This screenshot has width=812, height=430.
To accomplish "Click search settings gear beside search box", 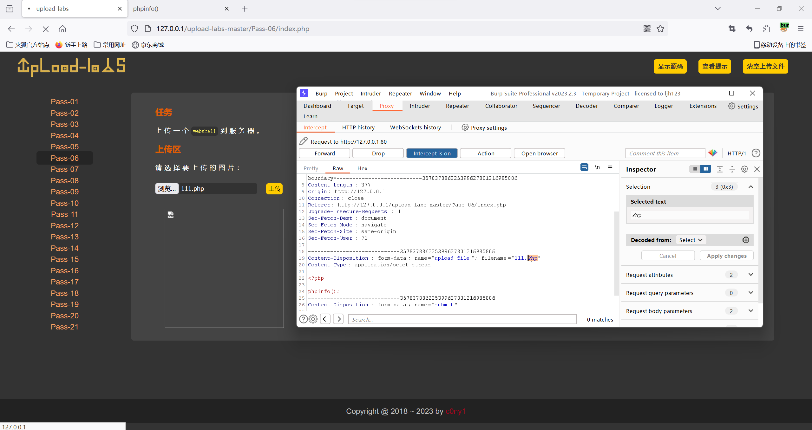I will (x=313, y=319).
